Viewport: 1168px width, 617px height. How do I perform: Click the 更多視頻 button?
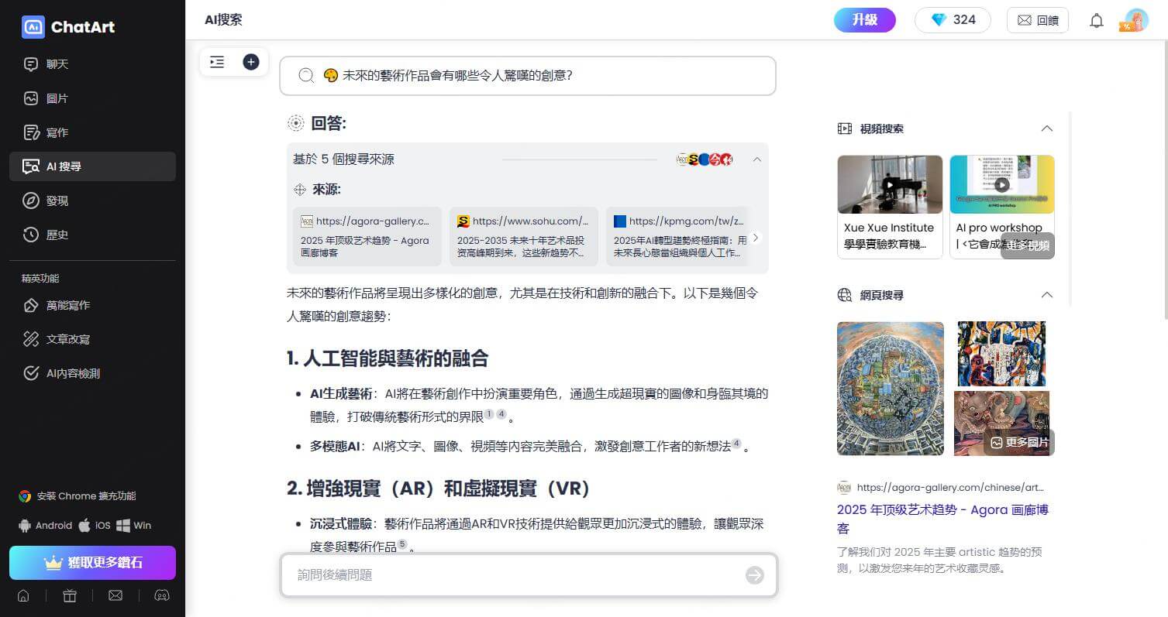point(1028,245)
